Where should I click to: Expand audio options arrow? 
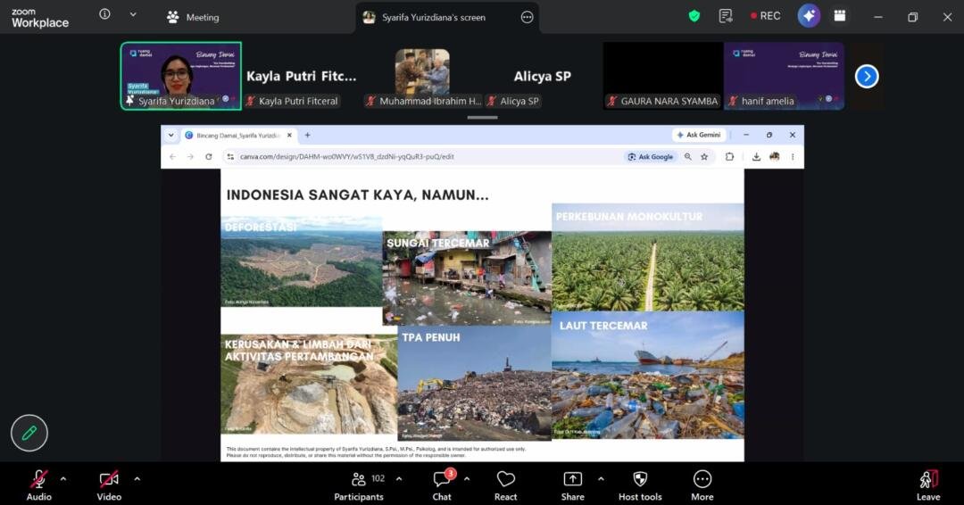click(63, 478)
